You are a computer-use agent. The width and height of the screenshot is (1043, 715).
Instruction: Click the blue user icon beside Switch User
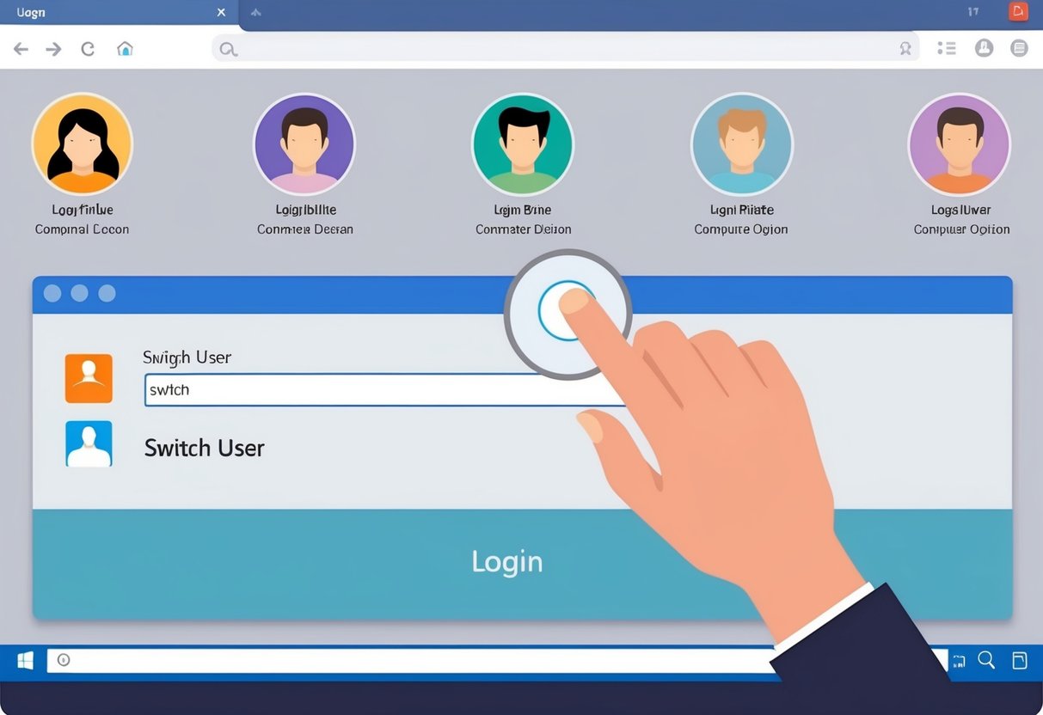[89, 443]
